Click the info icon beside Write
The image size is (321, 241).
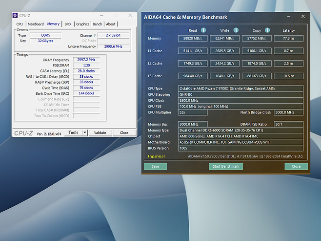[x=236, y=30]
